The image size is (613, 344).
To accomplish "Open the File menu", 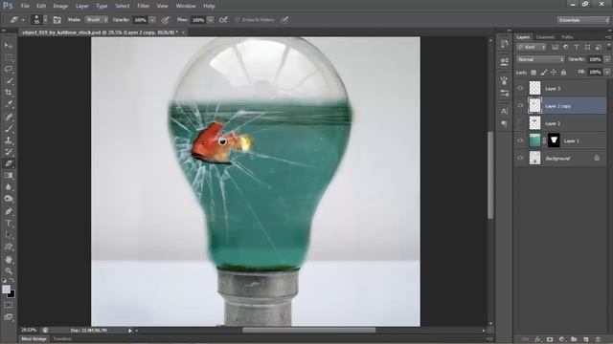I will [x=25, y=6].
